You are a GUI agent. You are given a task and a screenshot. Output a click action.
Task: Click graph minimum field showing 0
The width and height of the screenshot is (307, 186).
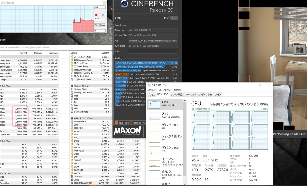[100, 31]
